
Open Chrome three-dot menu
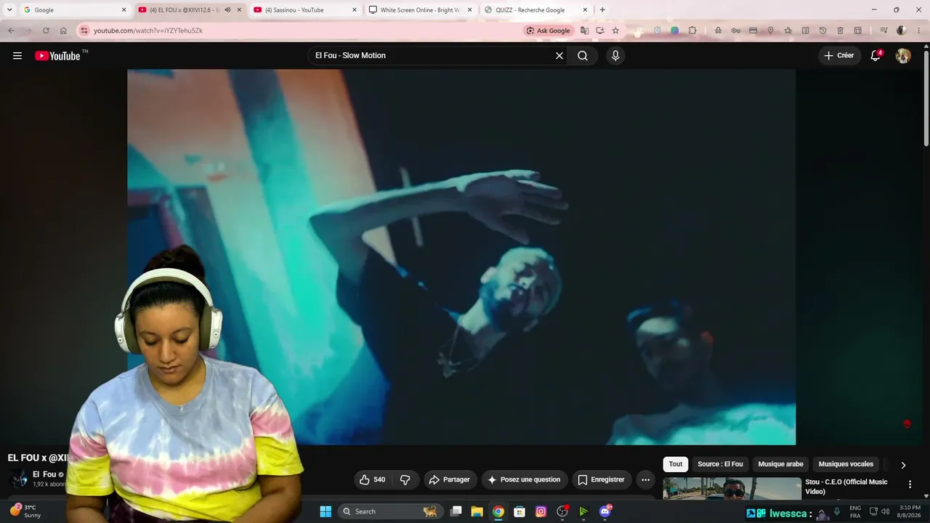coord(918,31)
